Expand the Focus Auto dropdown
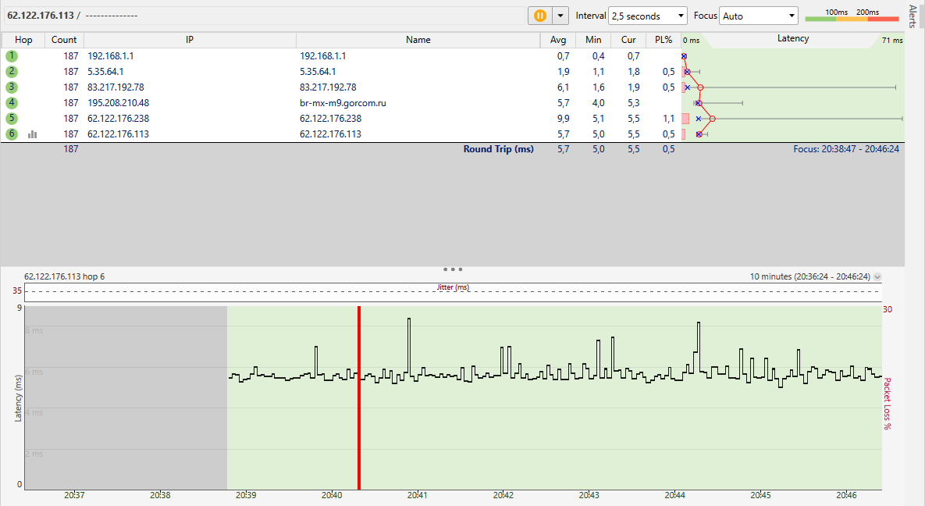Screen dimensions: 925x506 (x=758, y=16)
